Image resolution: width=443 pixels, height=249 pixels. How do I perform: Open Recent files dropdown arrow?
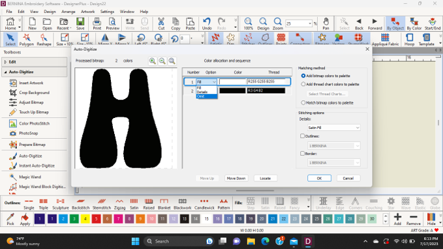tap(70, 28)
